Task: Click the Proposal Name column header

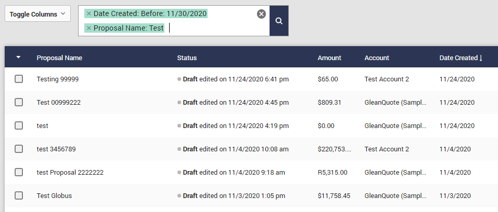Action: pos(59,58)
